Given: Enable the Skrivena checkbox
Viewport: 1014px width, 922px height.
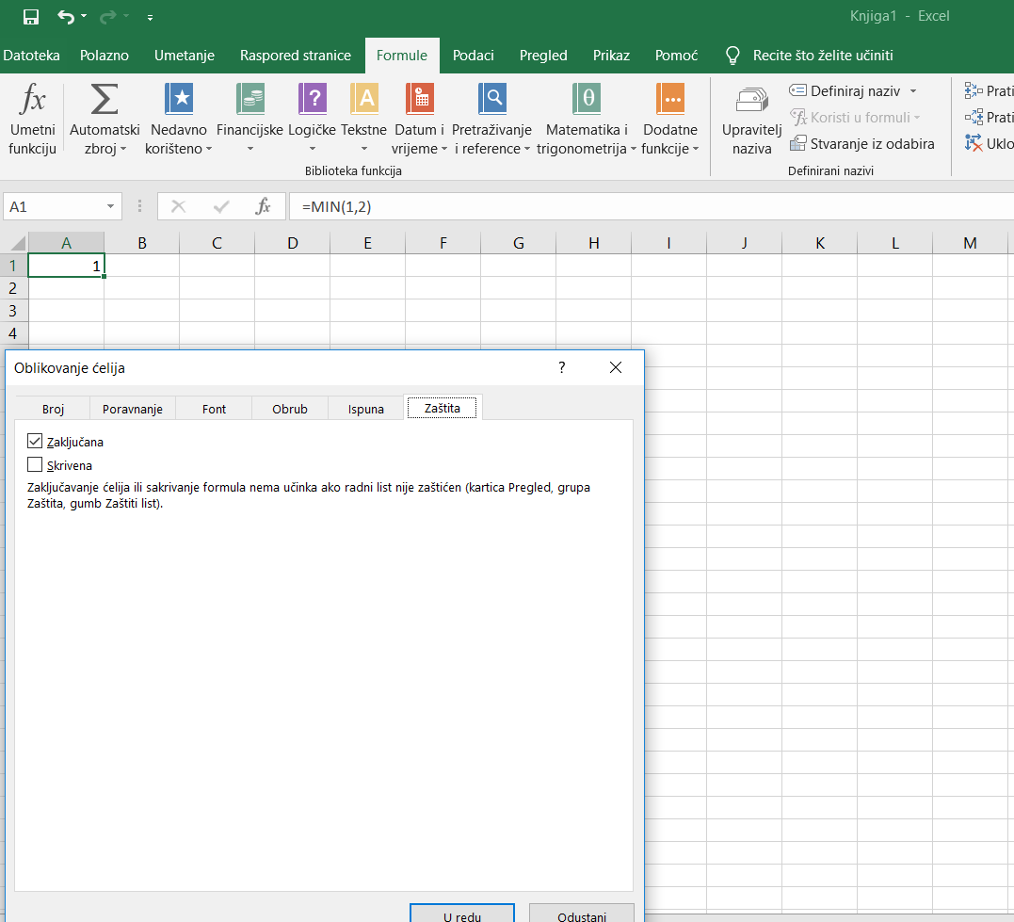Looking at the screenshot, I should 35,464.
